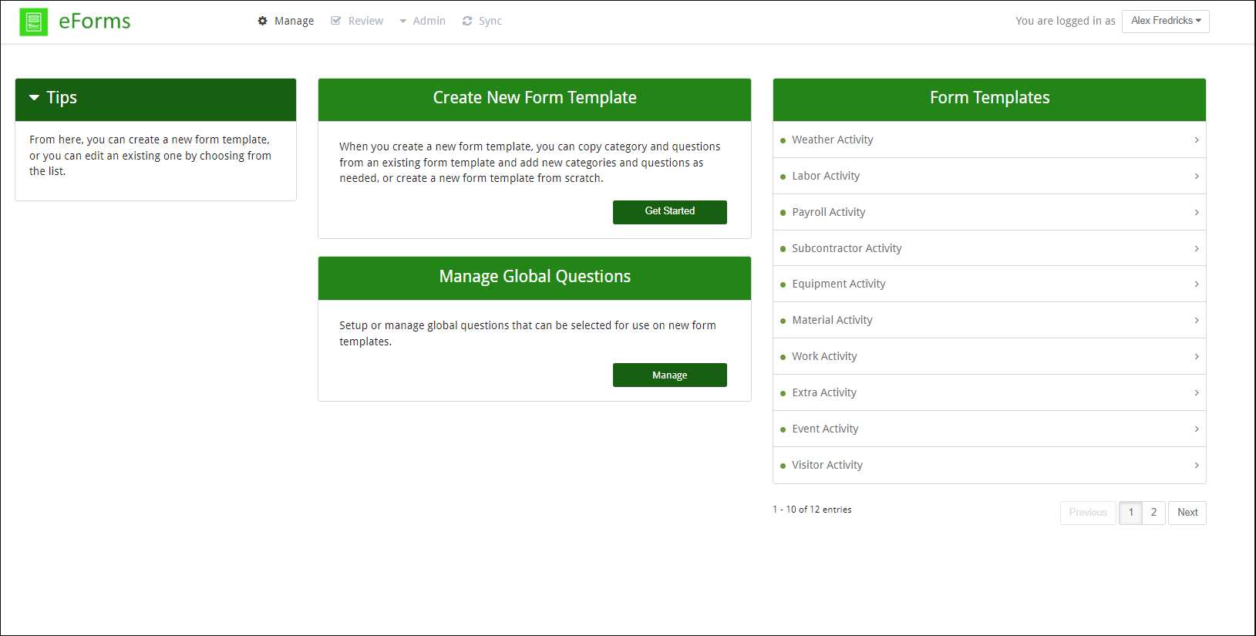Image resolution: width=1256 pixels, height=636 pixels.
Task: Open the Labor Activity template
Action: [989, 176]
